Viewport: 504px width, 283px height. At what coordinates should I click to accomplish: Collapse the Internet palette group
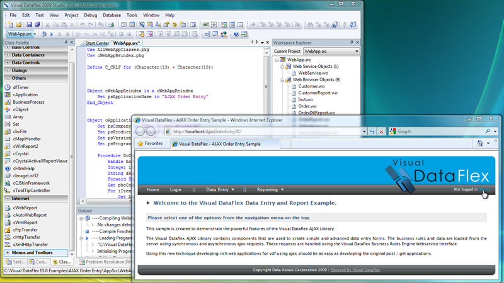click(x=8, y=199)
